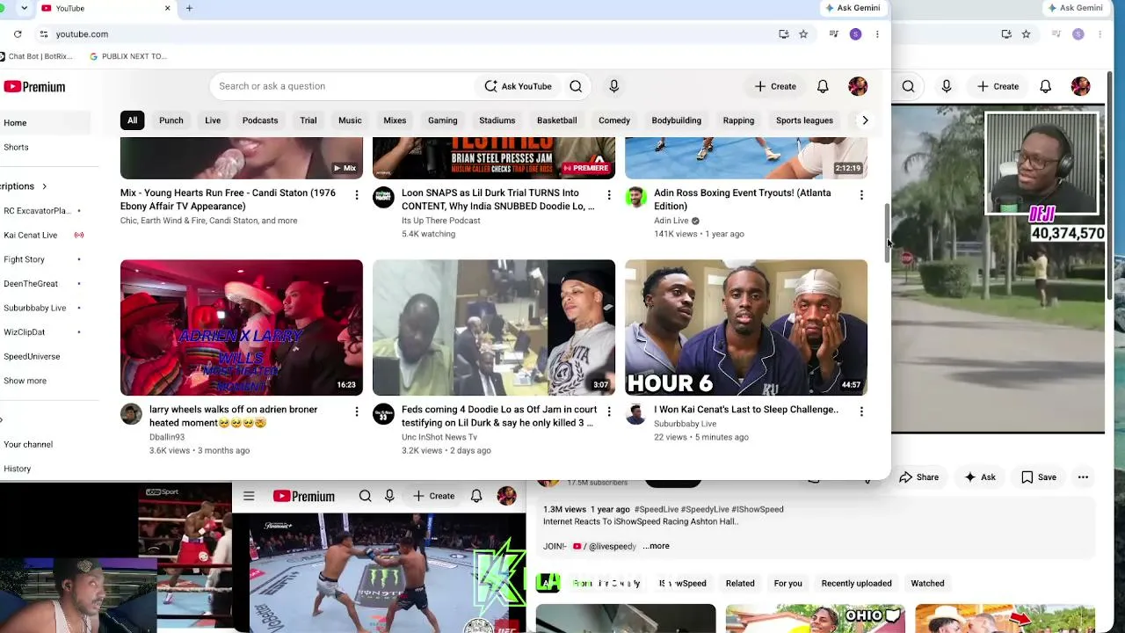Open a new browser tab

pos(189,8)
